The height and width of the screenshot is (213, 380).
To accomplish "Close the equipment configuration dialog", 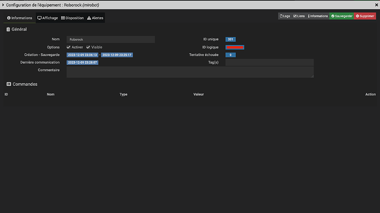I will [x=377, y=5].
